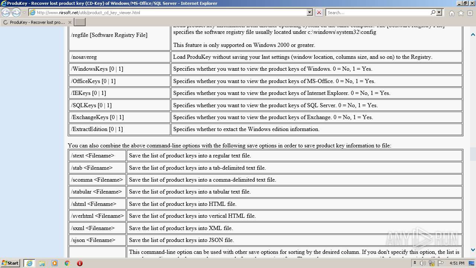Image resolution: width=476 pixels, height=268 pixels.
Task: Click the address bar URL field
Action: pyautogui.click(x=167, y=12)
